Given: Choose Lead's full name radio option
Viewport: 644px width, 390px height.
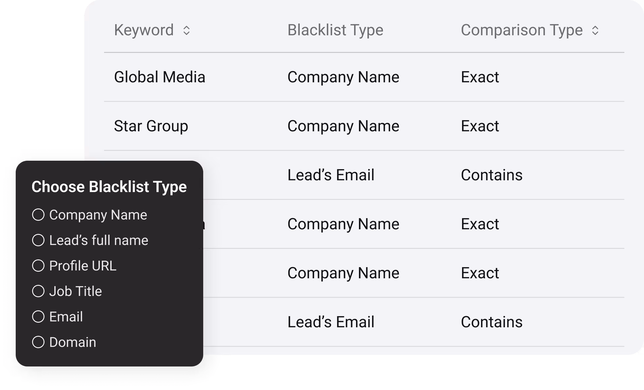Looking at the screenshot, I should (x=38, y=240).
